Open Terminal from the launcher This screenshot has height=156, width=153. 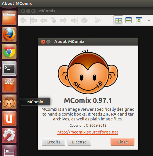coord(9,68)
